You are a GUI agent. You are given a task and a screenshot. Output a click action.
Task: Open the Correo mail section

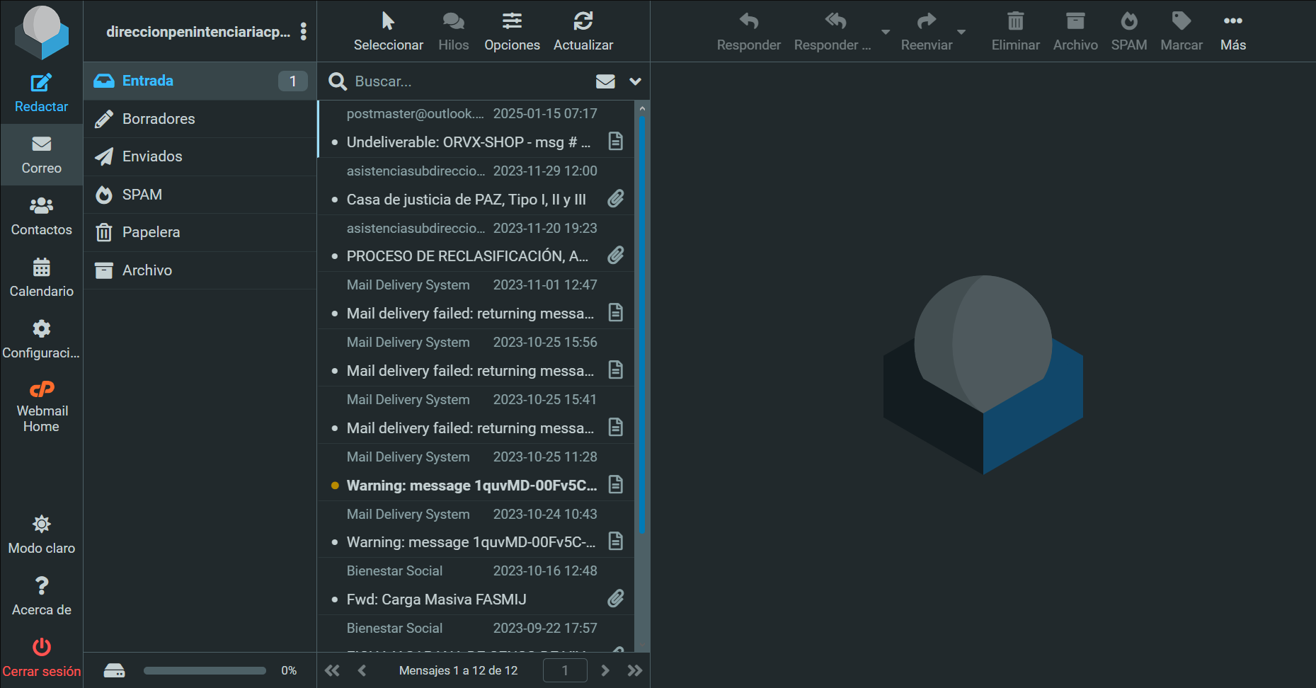(x=41, y=154)
